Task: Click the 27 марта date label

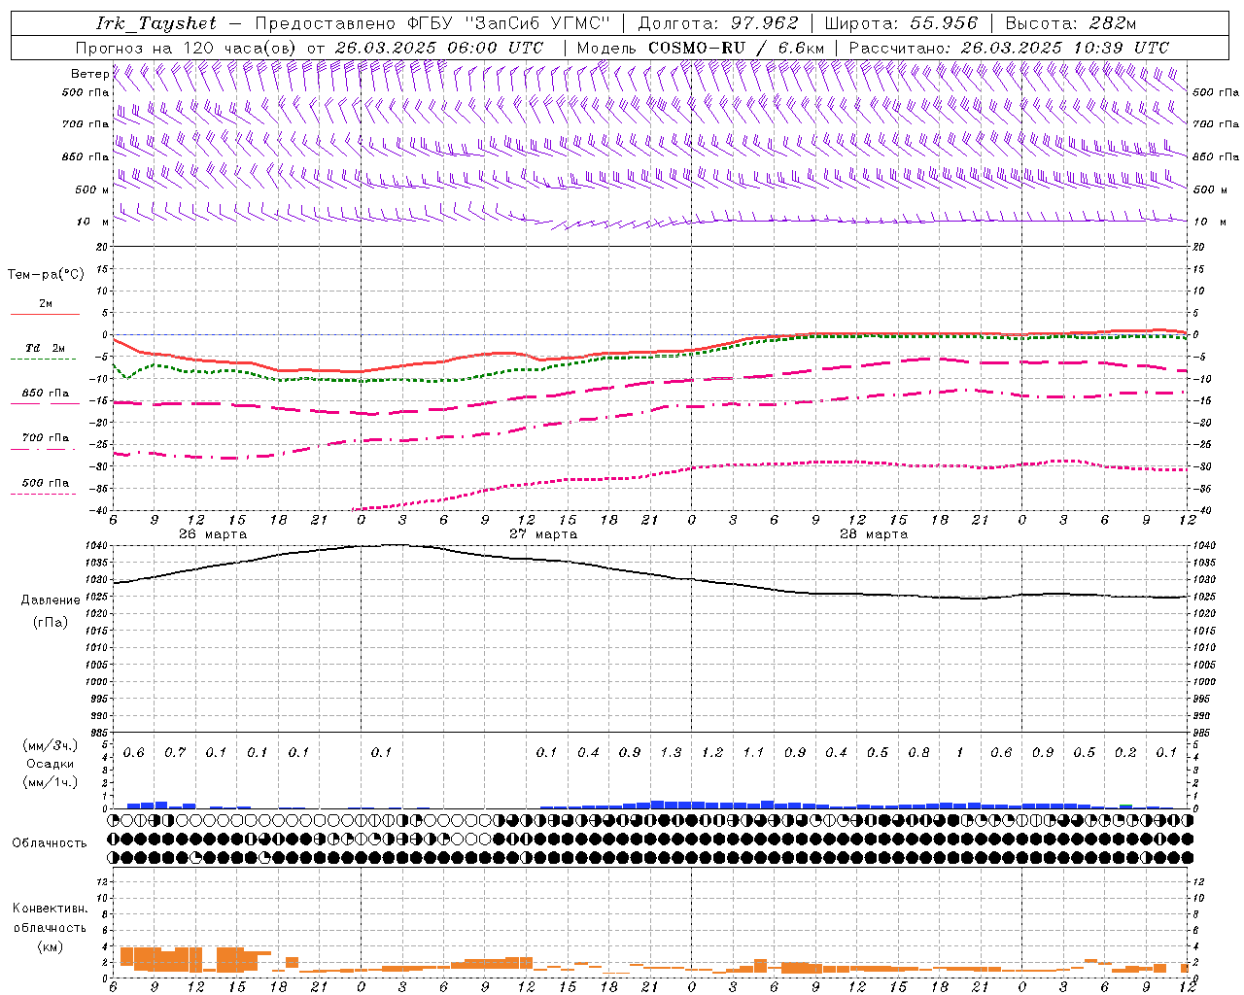Action: tap(543, 534)
